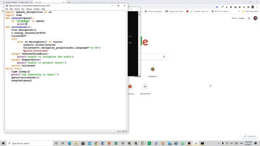
Task: Click the 'time.sleep(1)' line in editor
Action: click(21, 72)
